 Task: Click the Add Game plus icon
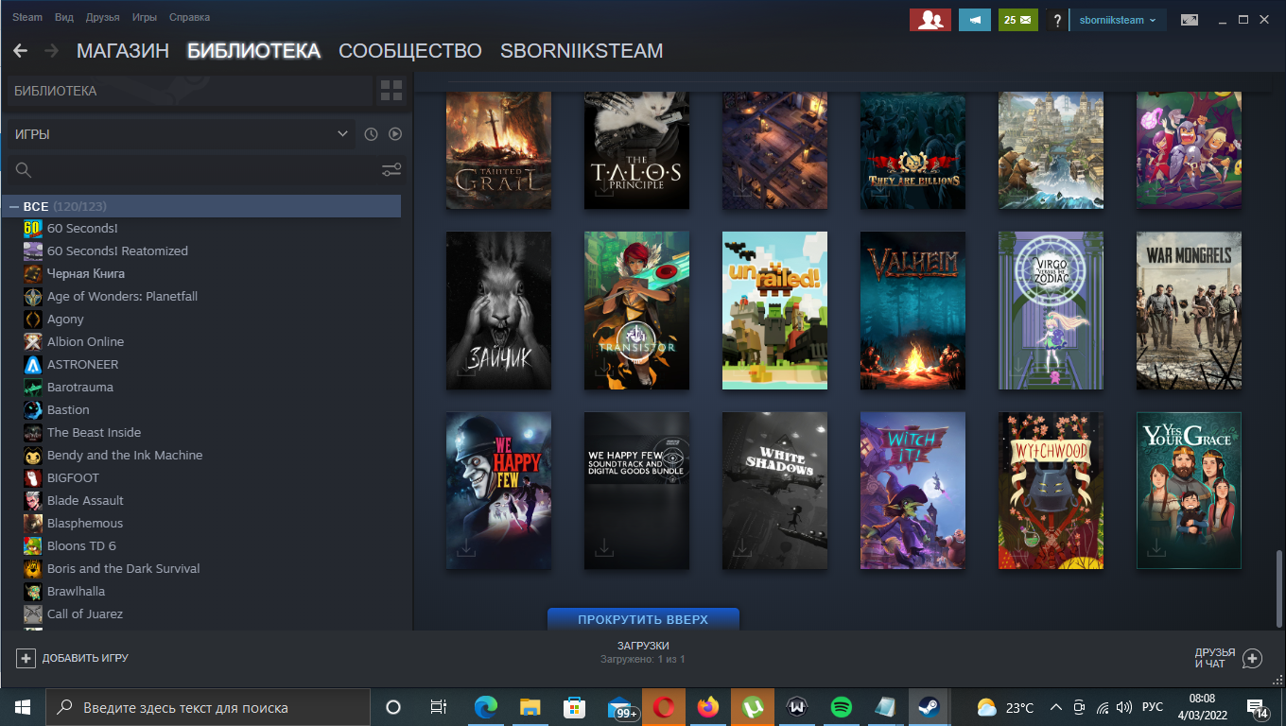coord(26,658)
